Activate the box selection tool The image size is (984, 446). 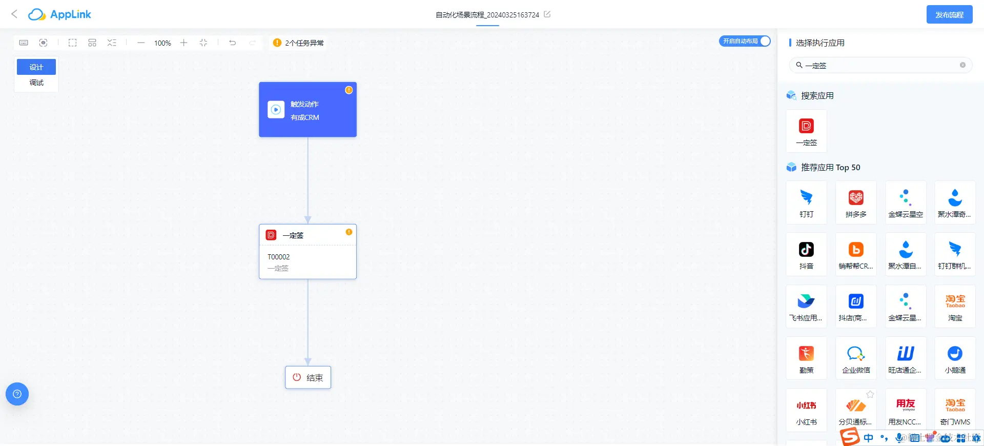(x=72, y=43)
